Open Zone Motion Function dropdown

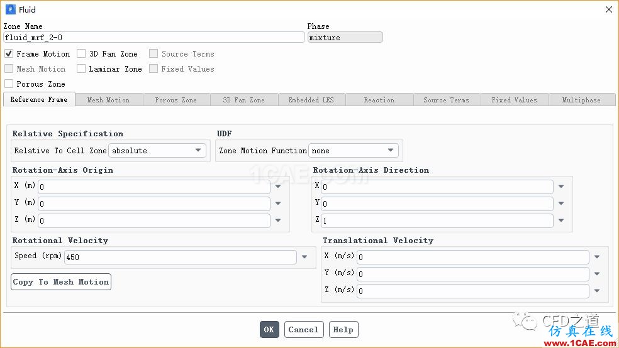click(x=354, y=151)
